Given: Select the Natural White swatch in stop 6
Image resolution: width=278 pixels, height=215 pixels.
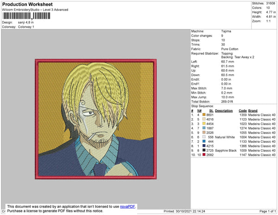Looking at the screenshot, I should pos(204,137).
